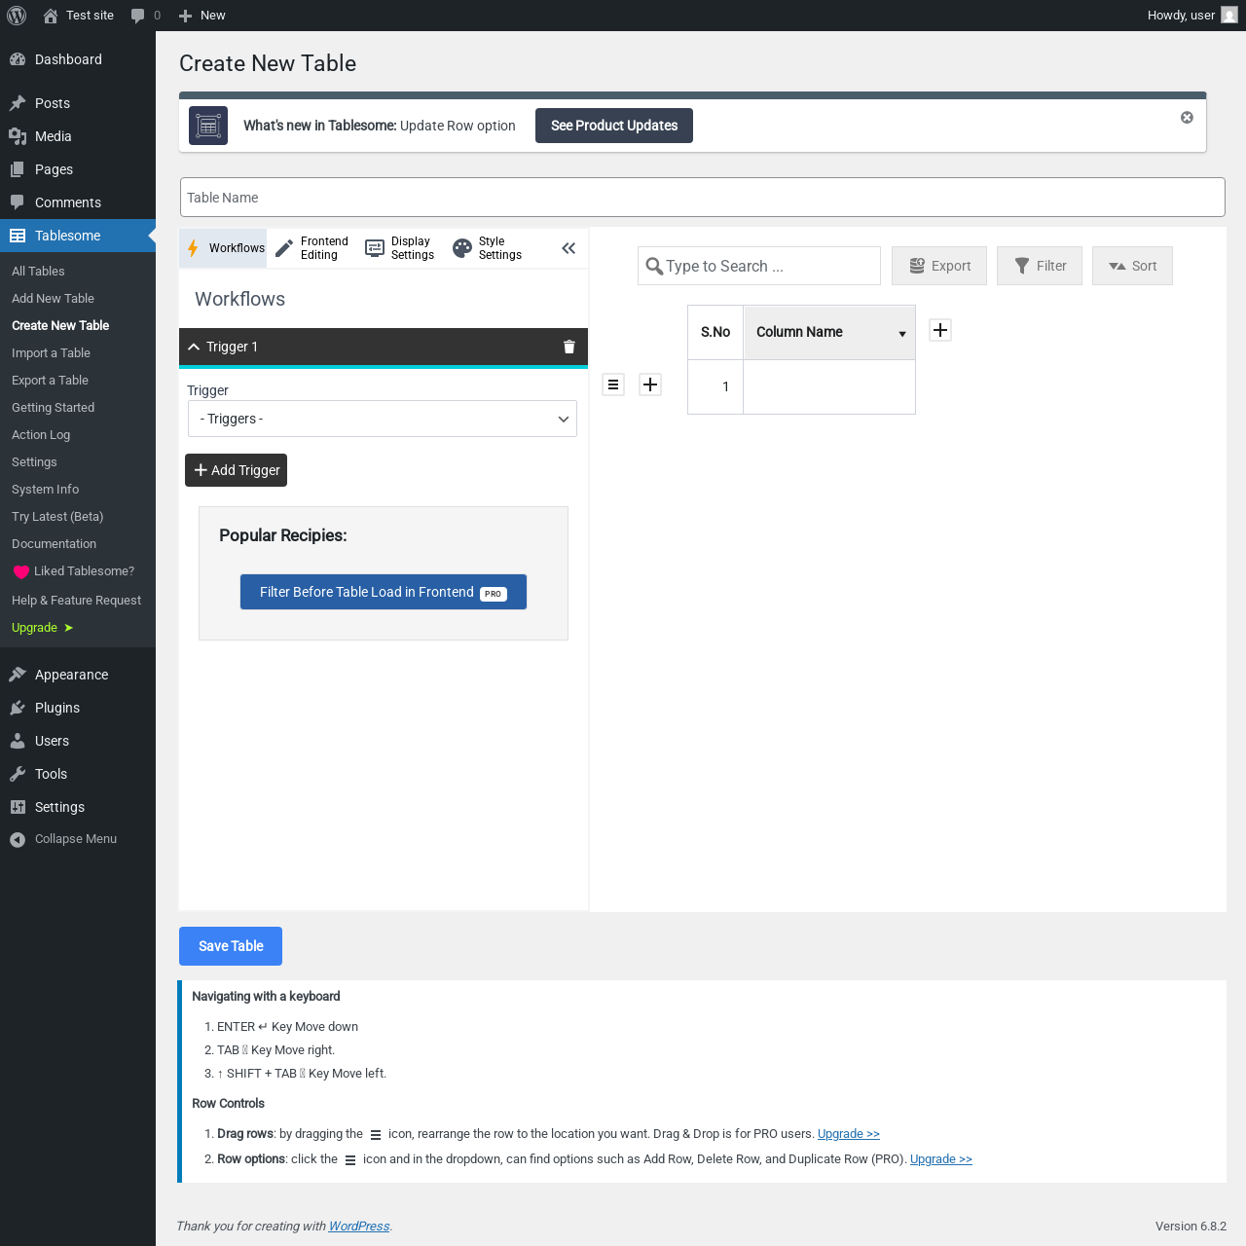Open the Posts menu
Viewport: 1246px width, 1246px height.
(78, 103)
